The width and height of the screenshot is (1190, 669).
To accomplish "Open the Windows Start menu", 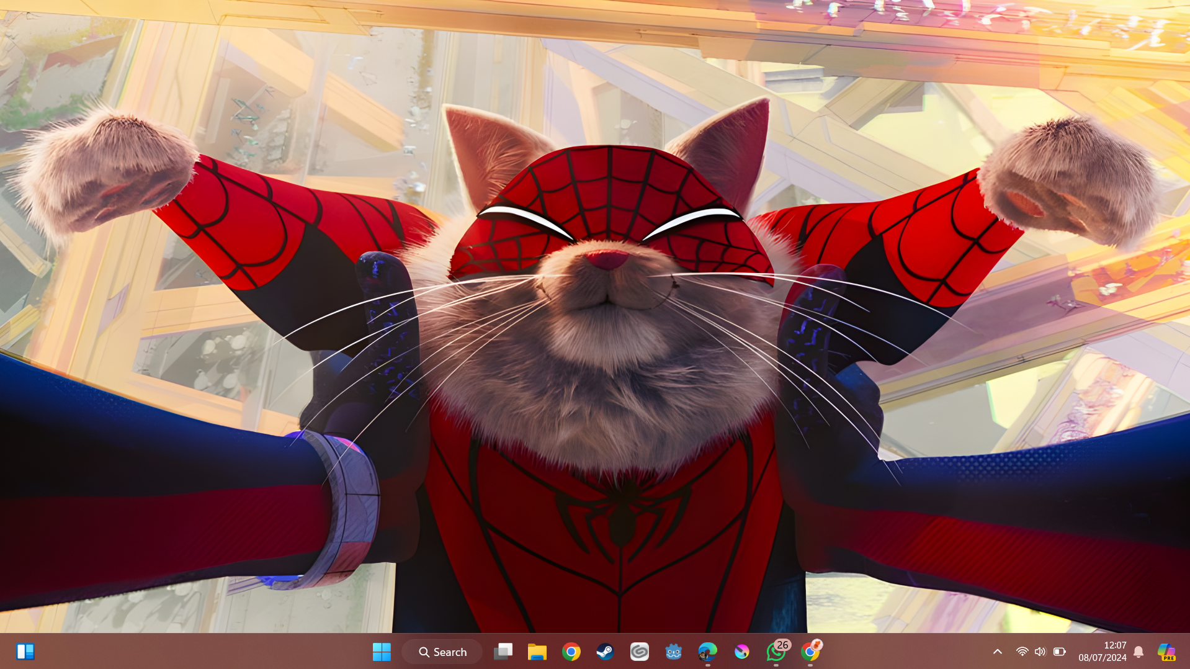I will point(382,652).
